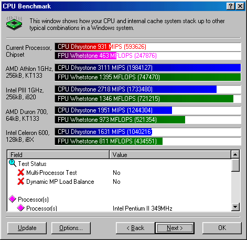Click the 'AMD Duron 700, 64kB, KT133' label

[x=27, y=115]
